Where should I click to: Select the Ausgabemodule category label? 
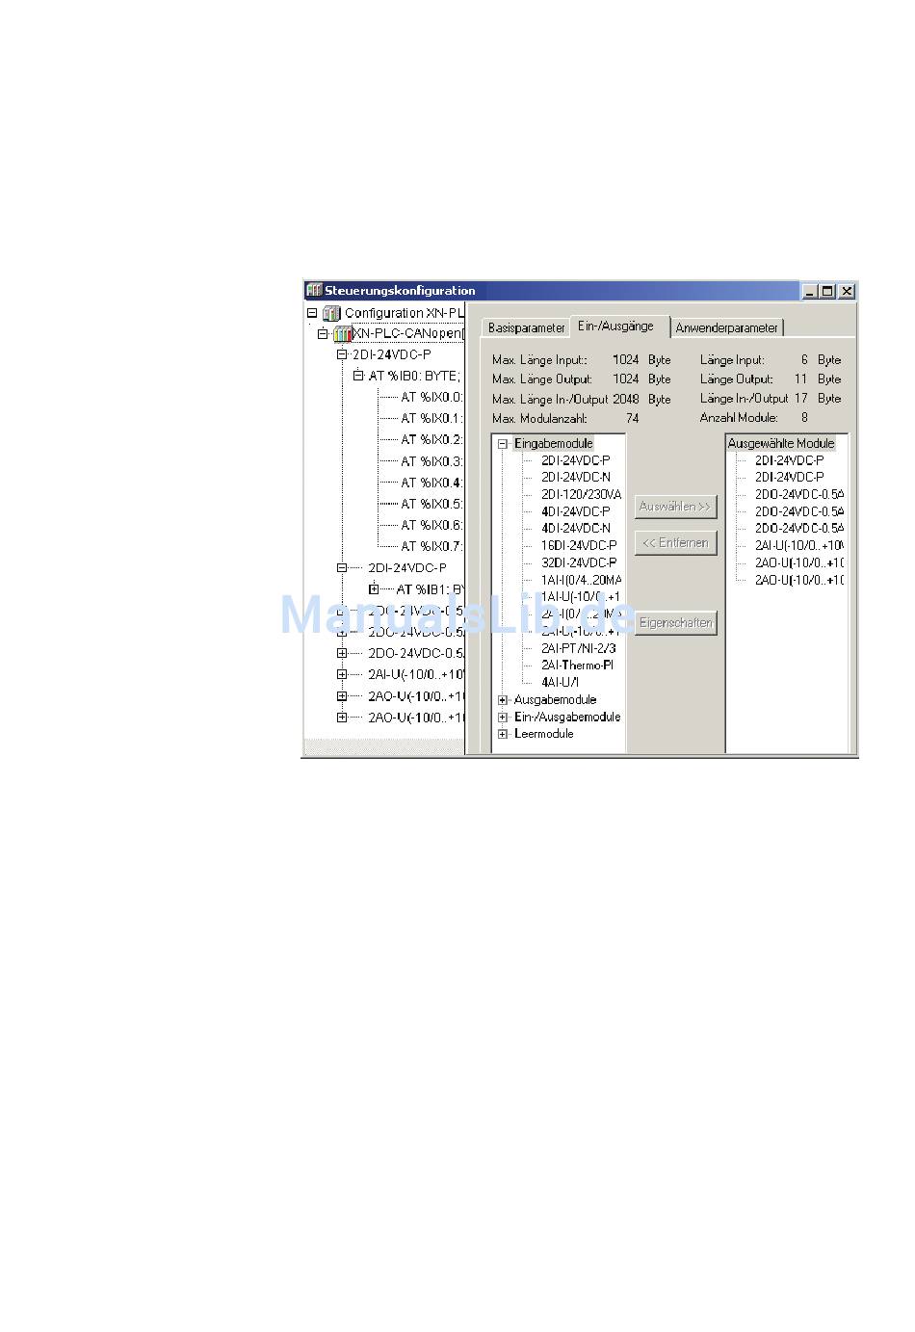(x=555, y=700)
